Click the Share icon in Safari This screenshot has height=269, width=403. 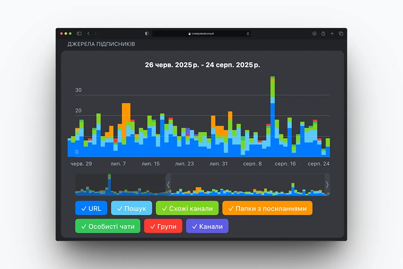[x=323, y=34]
